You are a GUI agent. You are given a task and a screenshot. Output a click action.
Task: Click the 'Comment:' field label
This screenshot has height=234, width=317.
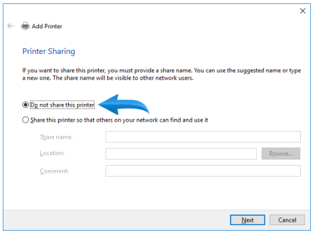pyautogui.click(x=54, y=171)
